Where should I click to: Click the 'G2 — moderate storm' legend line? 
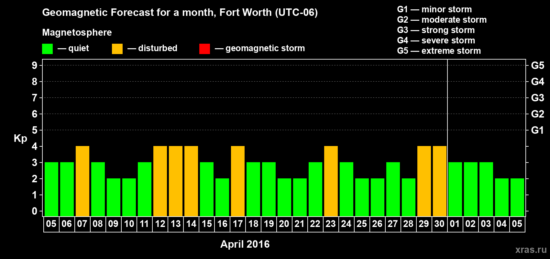[x=442, y=20]
